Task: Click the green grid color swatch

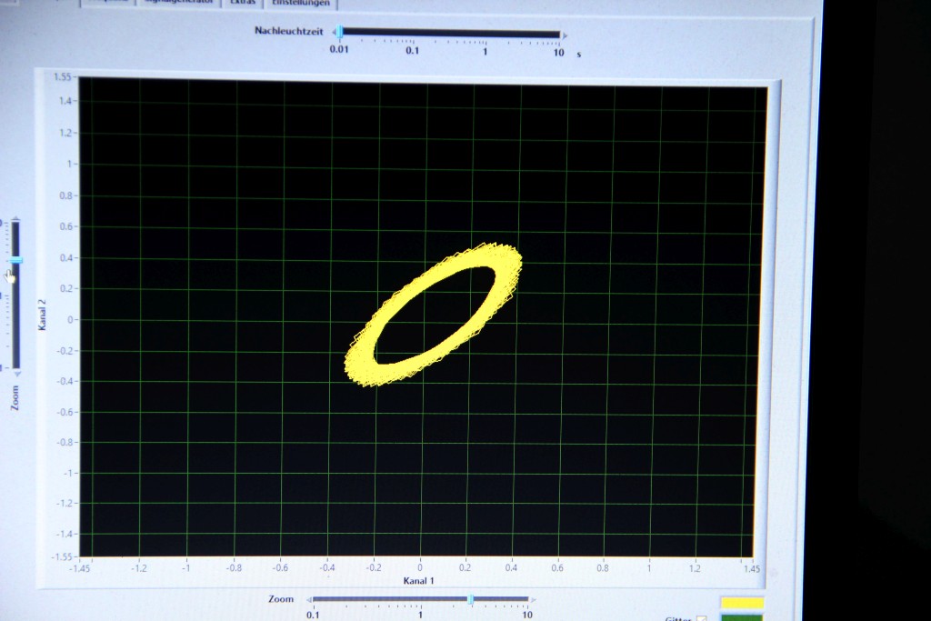Action: (742, 617)
